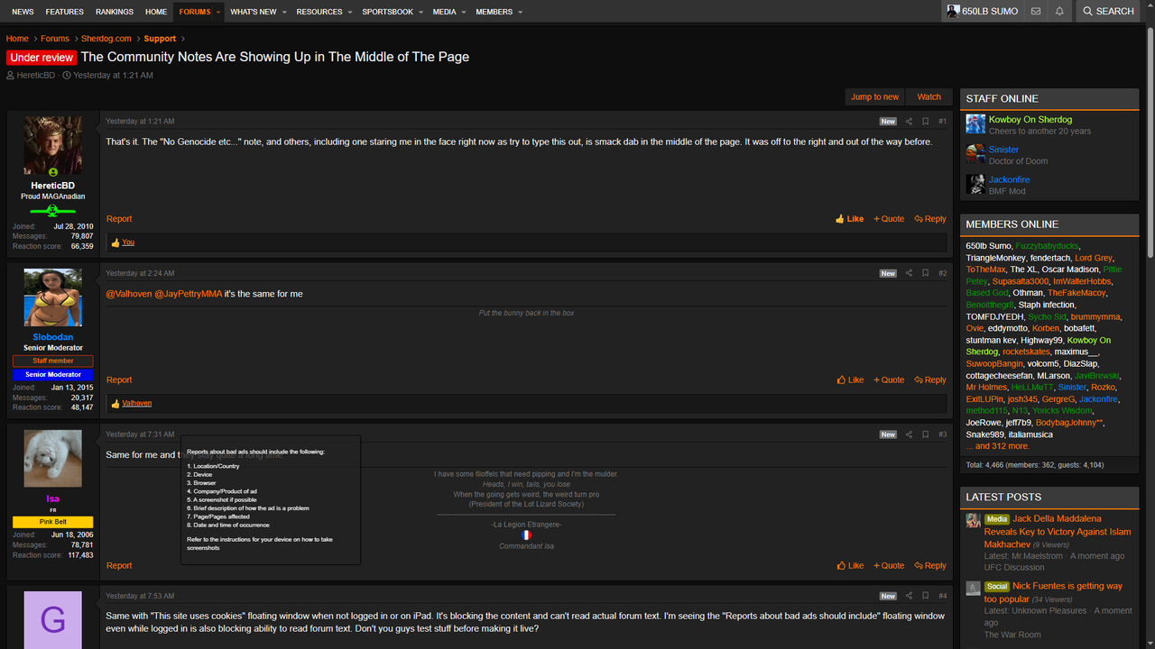The image size is (1155, 649).
Task: Expand What's New dropdown arrow
Action: (x=284, y=12)
